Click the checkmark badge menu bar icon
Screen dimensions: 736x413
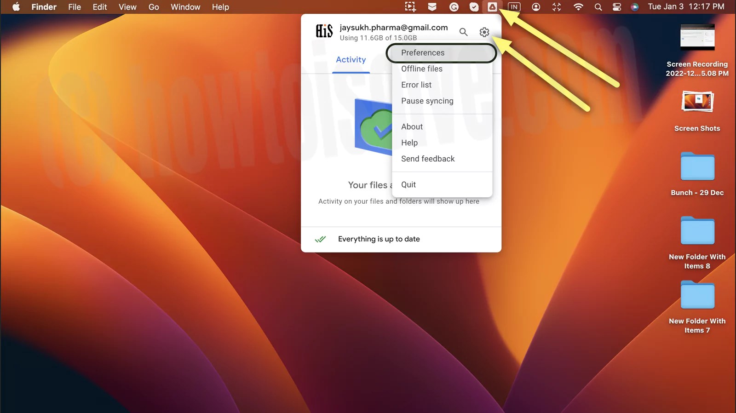click(474, 7)
